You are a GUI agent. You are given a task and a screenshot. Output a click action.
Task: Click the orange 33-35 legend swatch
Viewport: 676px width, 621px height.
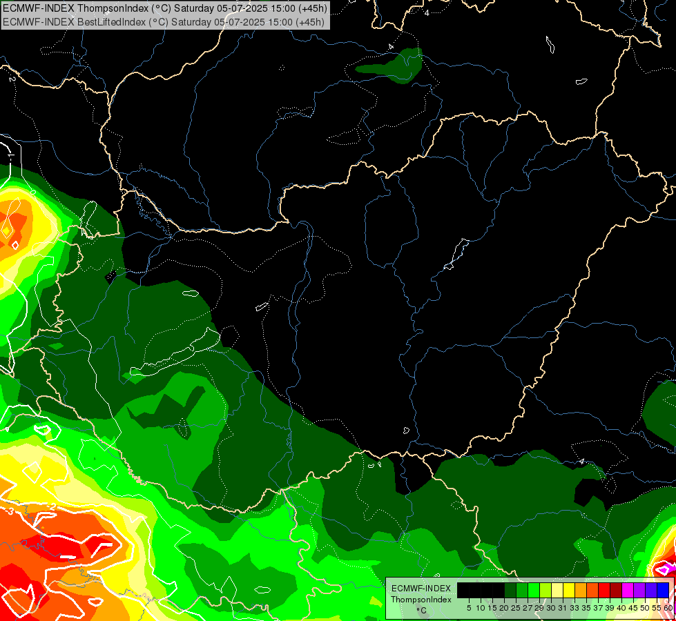[581, 591]
